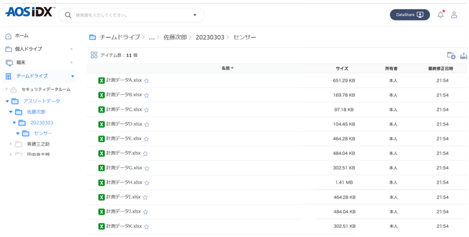The height and width of the screenshot is (237, 469).
Task: Click the breadcrumb folder icon
Action: (93, 37)
